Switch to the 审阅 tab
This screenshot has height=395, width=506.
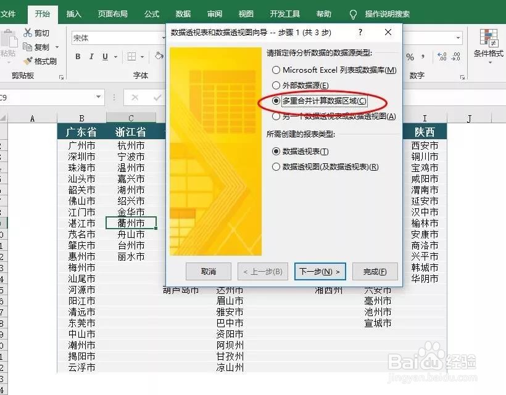tap(215, 14)
